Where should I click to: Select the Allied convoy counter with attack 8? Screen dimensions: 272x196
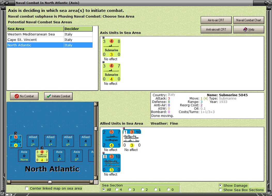[111, 163]
